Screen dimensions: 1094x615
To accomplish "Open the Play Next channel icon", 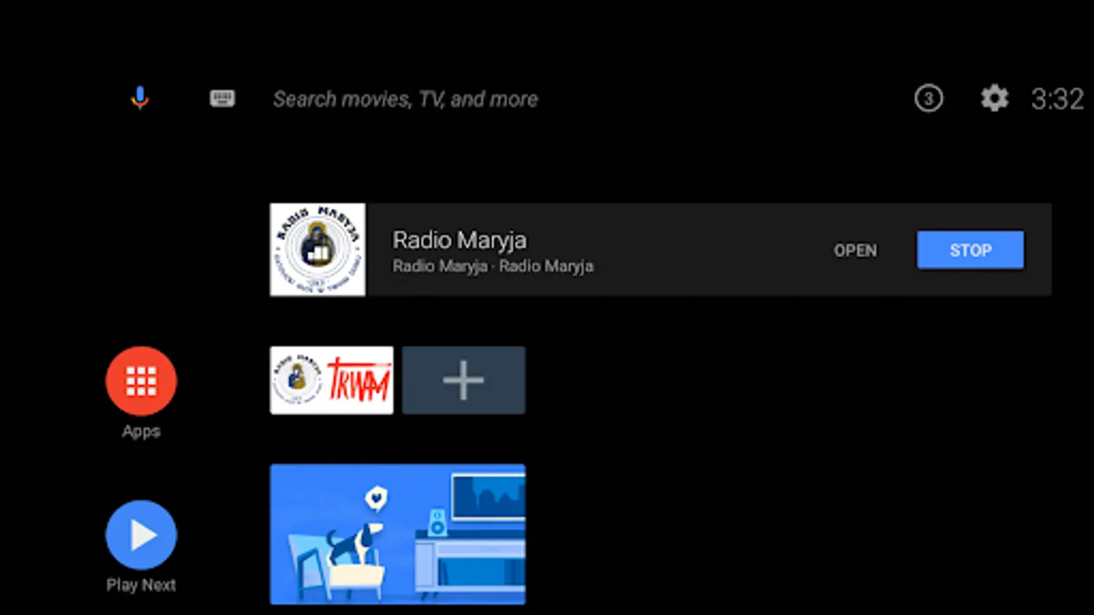I will coord(141,534).
